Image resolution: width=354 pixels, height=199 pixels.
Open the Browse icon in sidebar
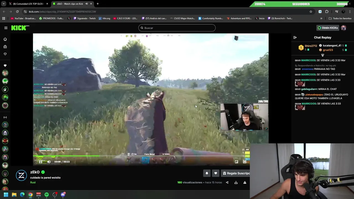[x=5, y=47]
